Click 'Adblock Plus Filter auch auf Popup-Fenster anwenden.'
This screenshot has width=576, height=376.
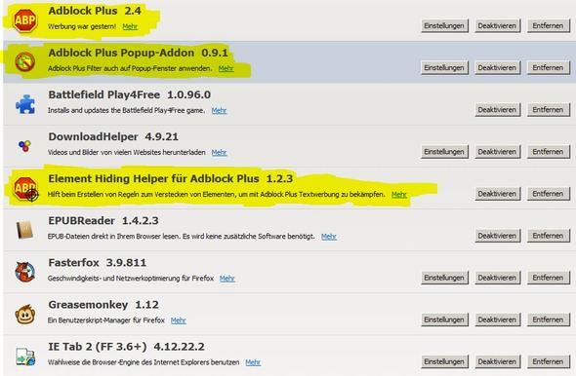pos(130,68)
